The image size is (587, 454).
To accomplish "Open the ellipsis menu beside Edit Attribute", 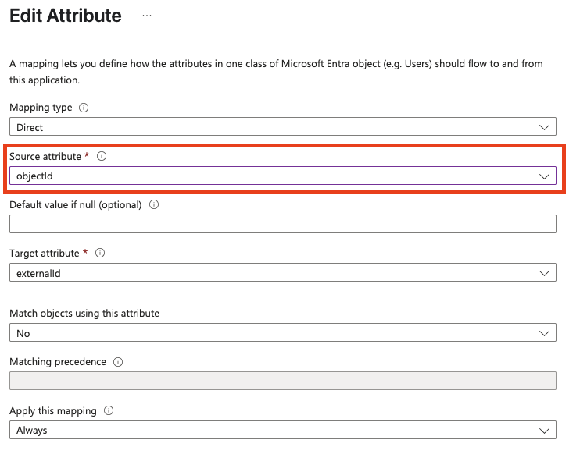I will [147, 16].
